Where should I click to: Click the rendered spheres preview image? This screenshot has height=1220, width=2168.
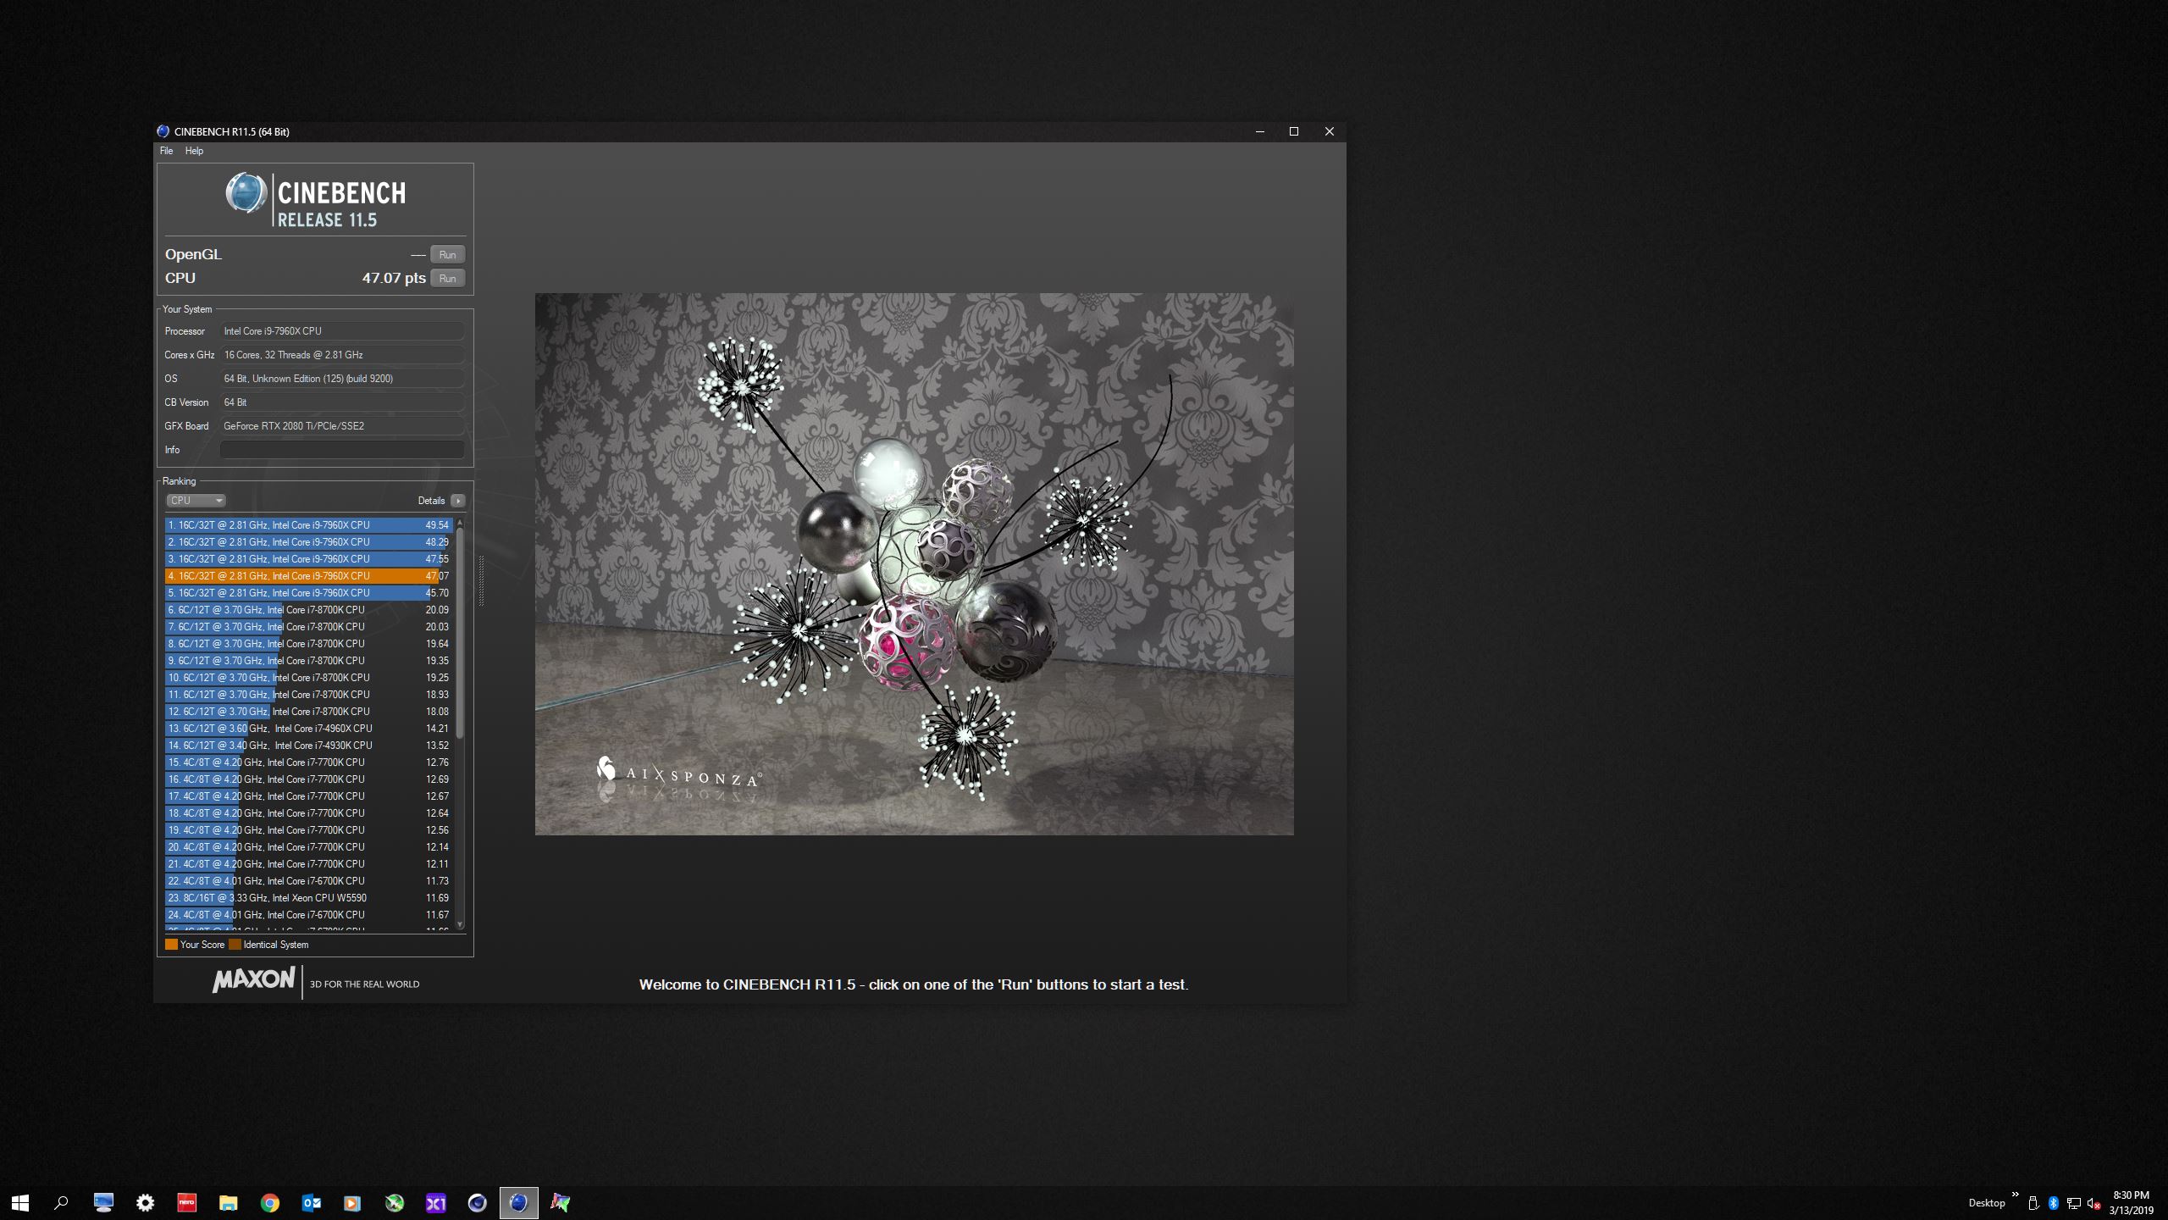click(x=914, y=563)
